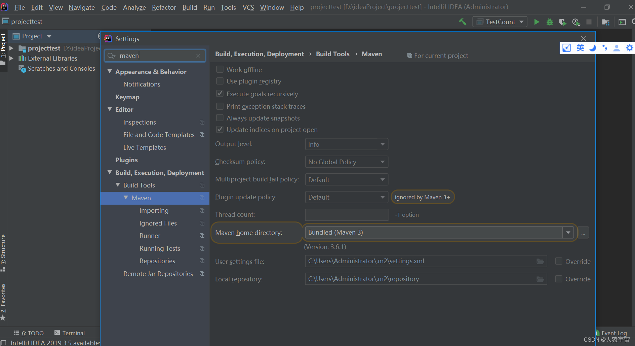Start debugging with the bug icon
The height and width of the screenshot is (346, 635).
coord(550,22)
